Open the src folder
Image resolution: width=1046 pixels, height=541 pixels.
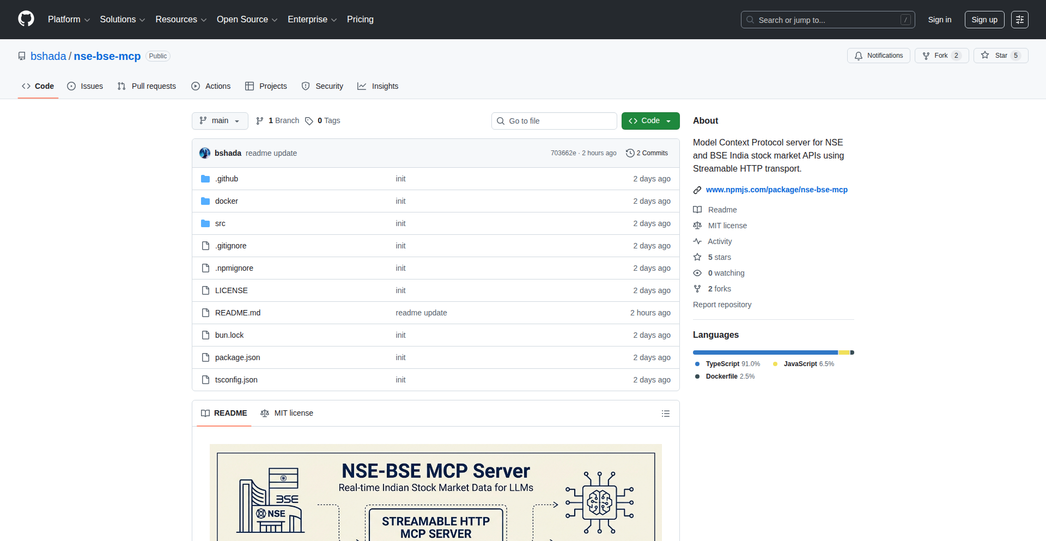click(x=220, y=223)
